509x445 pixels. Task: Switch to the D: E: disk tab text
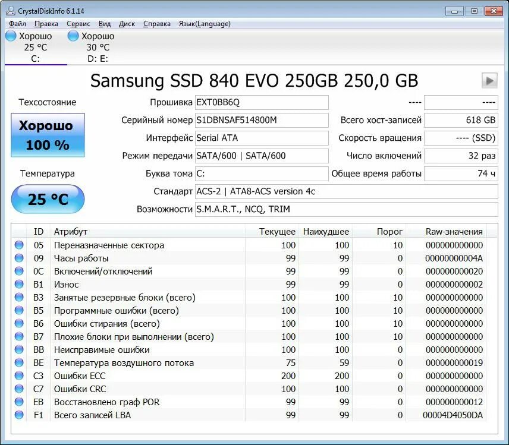(x=98, y=59)
